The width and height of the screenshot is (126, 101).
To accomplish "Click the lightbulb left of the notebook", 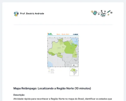I will point(92,12).
